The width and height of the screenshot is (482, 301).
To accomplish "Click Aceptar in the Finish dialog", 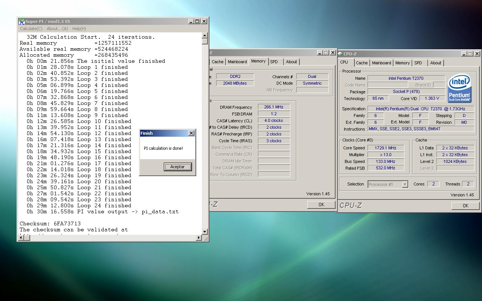I will tap(178, 167).
